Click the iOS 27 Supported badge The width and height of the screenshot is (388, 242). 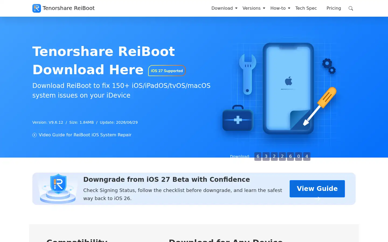(167, 71)
